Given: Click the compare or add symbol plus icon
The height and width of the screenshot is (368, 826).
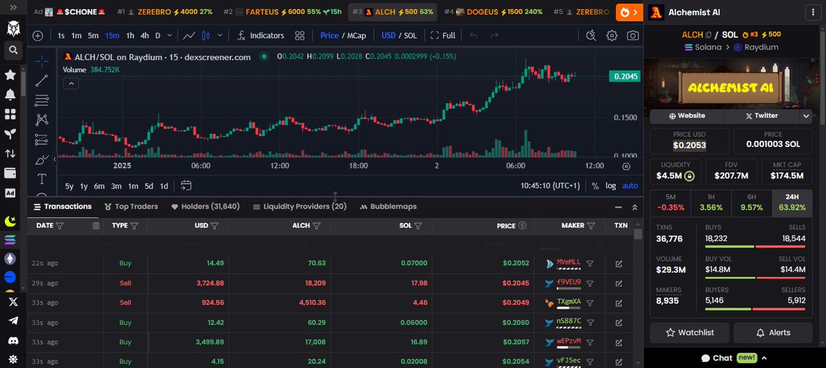Looking at the screenshot, I should 38,36.
